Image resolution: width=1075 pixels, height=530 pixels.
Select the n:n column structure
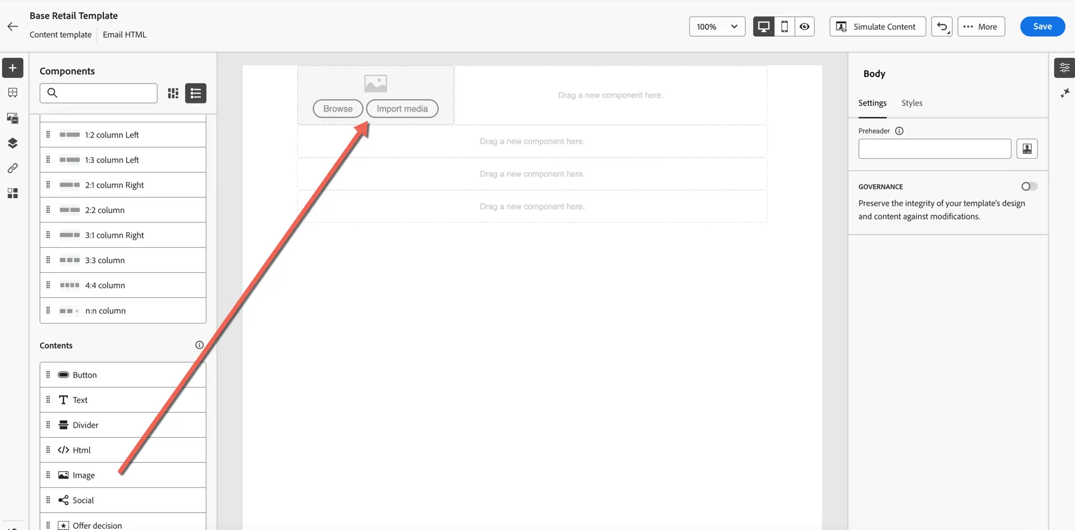(x=123, y=310)
